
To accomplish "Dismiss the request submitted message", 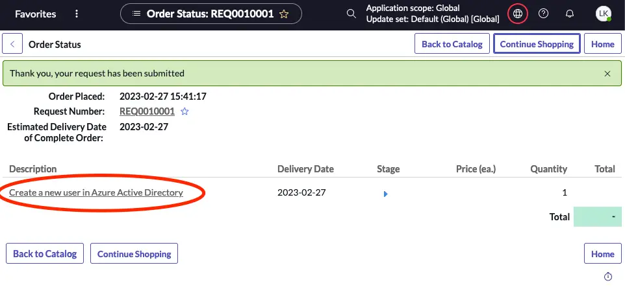I will [607, 74].
